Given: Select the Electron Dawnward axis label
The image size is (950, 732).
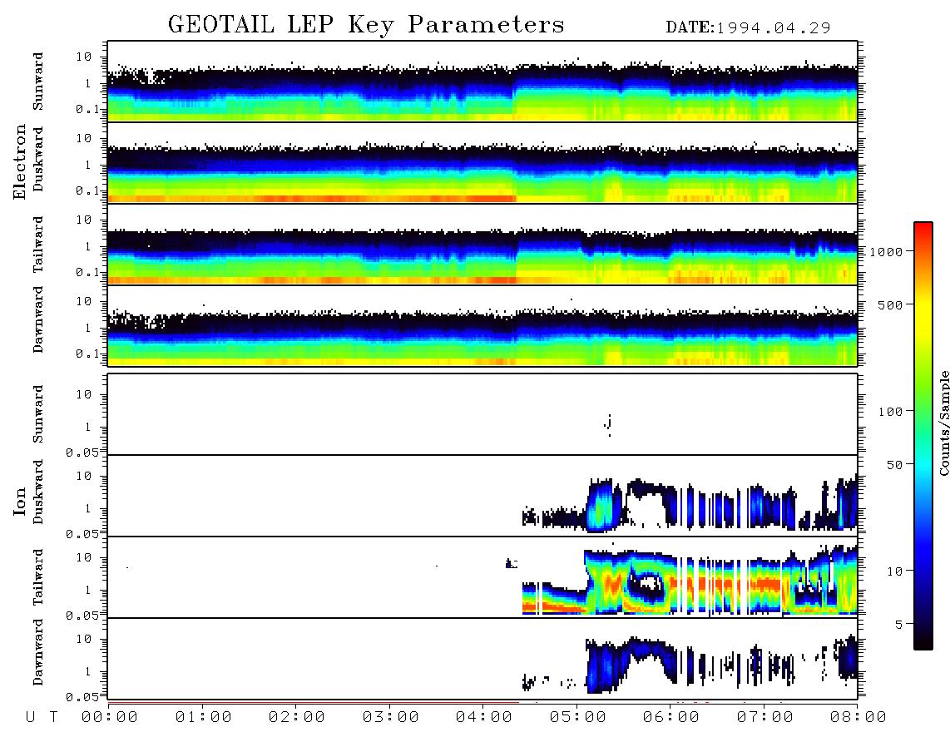Looking at the screenshot, I should coord(38,319).
